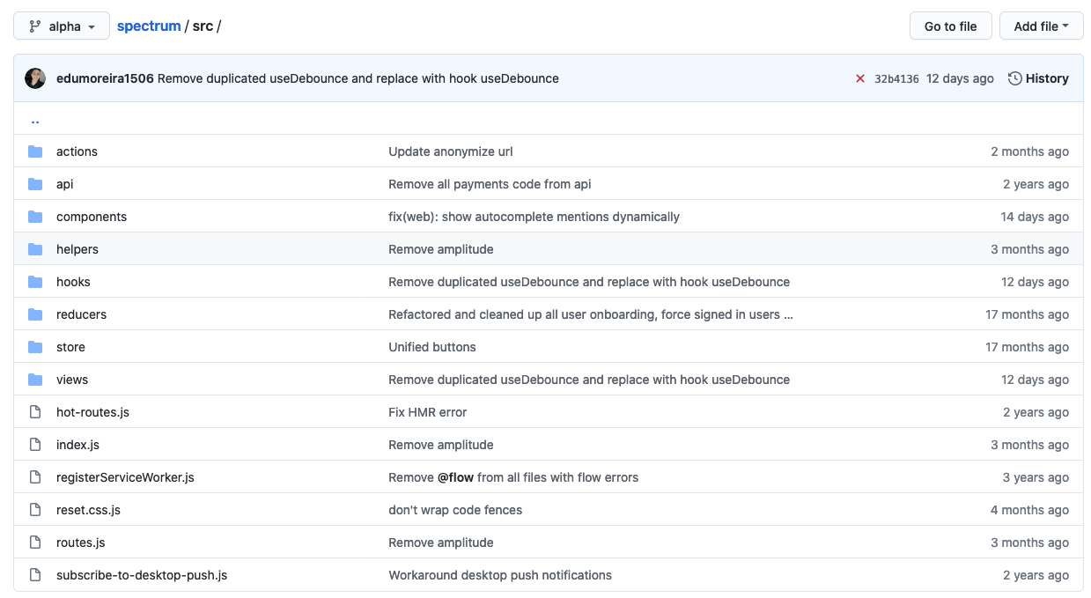Image resolution: width=1091 pixels, height=598 pixels.
Task: Open commit 32b4136
Action: click(895, 78)
